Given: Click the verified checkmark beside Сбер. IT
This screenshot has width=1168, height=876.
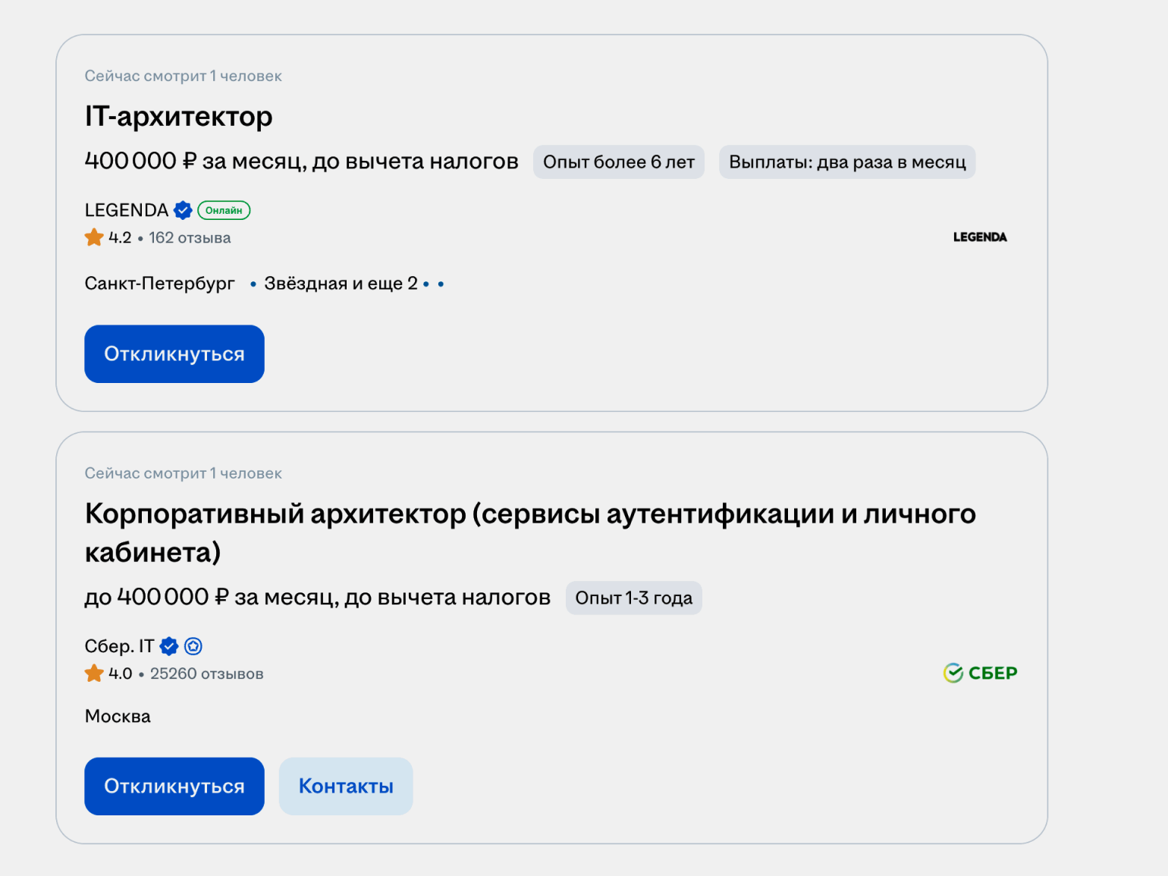Looking at the screenshot, I should click(169, 646).
